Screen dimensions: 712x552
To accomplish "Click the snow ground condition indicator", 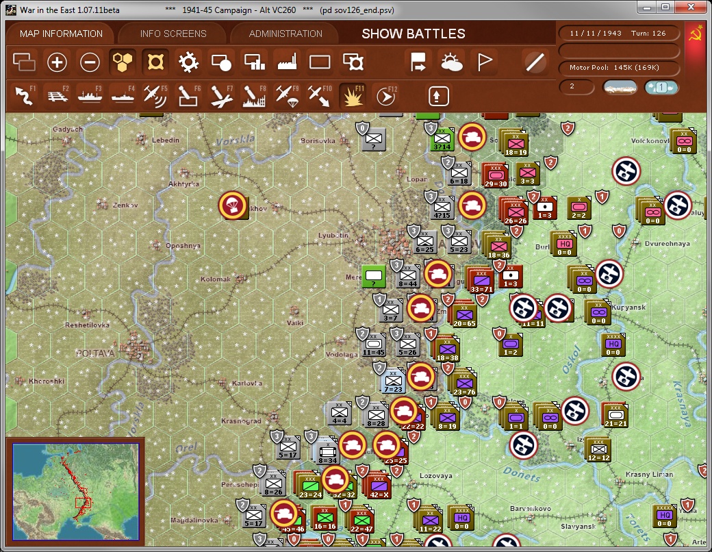I will click(x=620, y=87).
